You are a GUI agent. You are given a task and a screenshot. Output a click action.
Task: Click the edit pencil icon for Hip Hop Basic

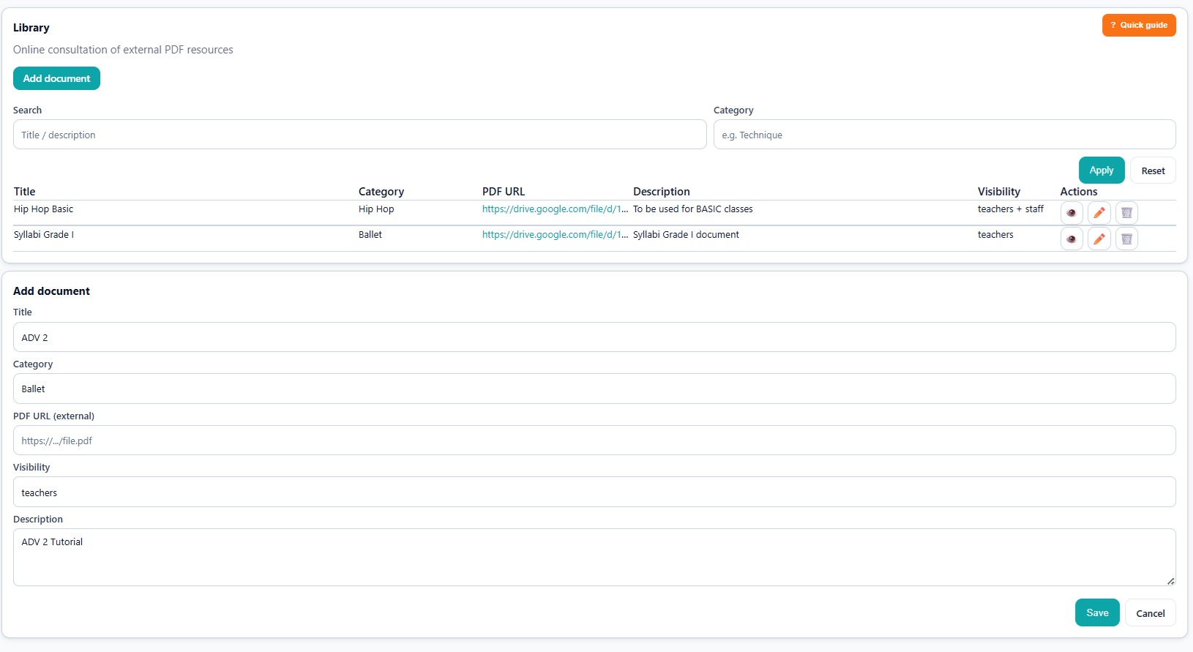click(x=1099, y=213)
